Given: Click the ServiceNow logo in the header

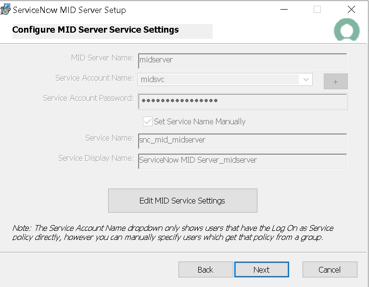Looking at the screenshot, I should tap(346, 30).
